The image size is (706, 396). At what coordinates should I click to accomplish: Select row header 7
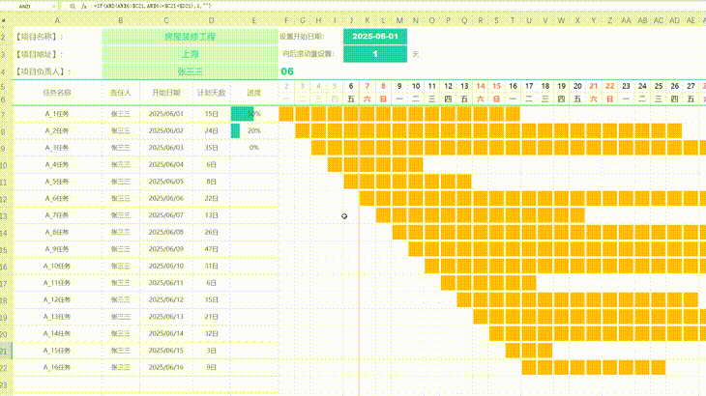click(x=4, y=114)
